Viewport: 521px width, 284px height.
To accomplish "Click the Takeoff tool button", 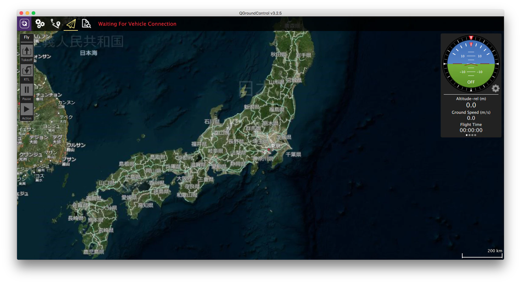I will [x=27, y=51].
